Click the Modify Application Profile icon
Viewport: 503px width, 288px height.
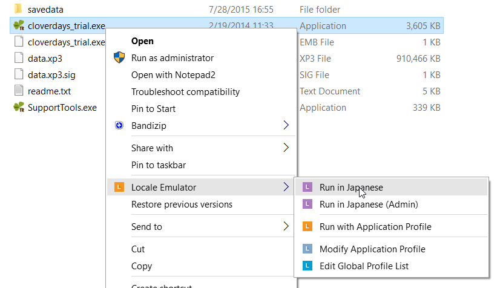click(x=307, y=249)
